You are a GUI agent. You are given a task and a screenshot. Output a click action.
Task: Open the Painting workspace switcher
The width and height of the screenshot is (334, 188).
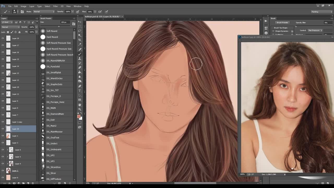click(321, 12)
